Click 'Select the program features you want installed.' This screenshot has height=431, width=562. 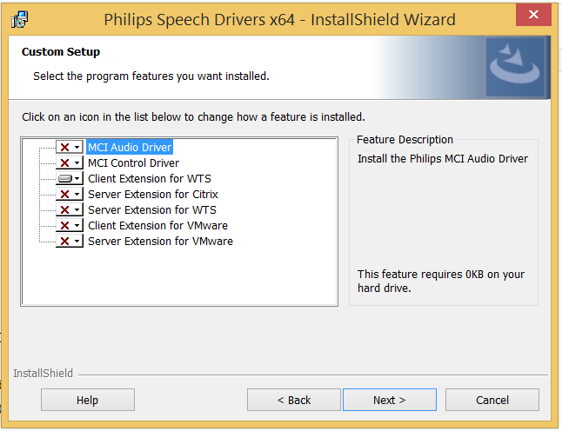[x=151, y=76]
